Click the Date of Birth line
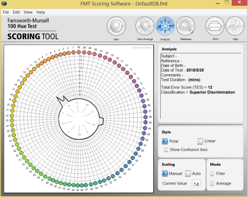Viewport: 248px width, 197px height. (x=173, y=65)
